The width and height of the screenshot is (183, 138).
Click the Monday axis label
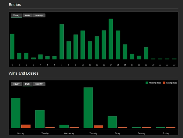click(x=21, y=133)
